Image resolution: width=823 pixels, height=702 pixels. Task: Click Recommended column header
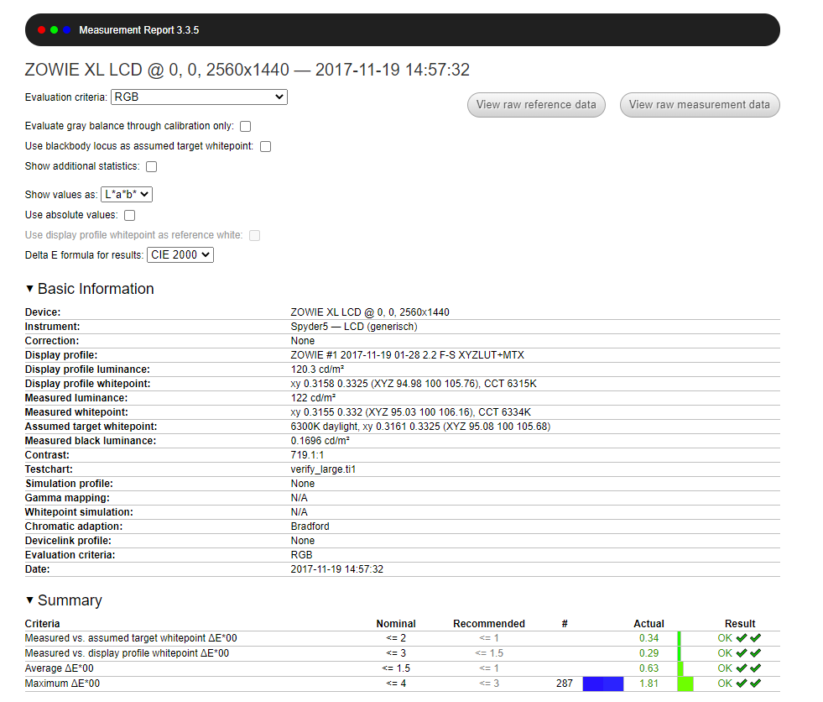coord(488,624)
